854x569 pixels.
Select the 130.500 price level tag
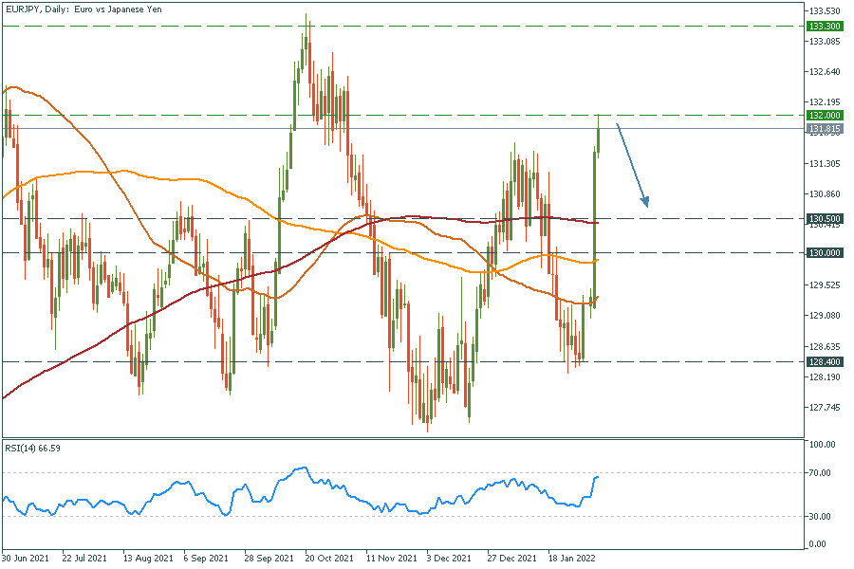click(x=824, y=218)
